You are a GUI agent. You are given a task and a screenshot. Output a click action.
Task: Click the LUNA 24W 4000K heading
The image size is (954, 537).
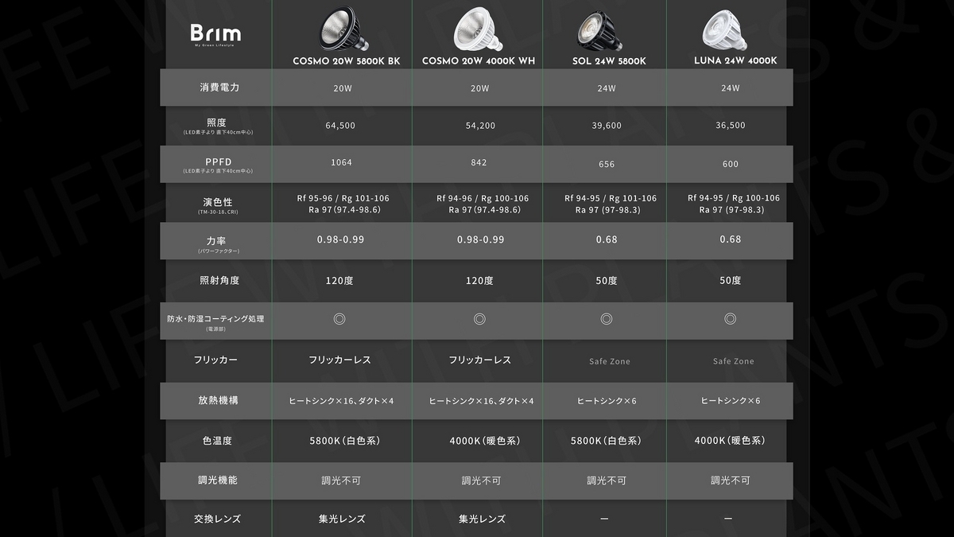[735, 61]
